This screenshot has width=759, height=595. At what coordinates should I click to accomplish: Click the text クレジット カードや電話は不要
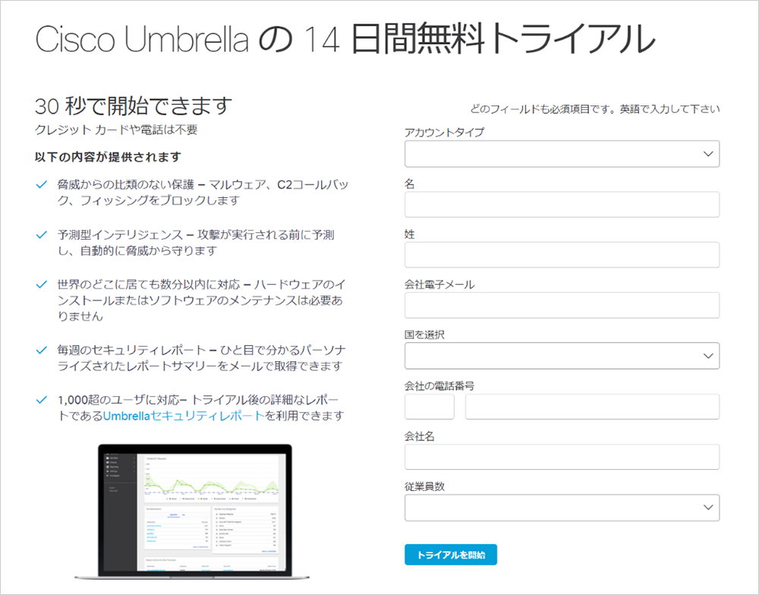(116, 130)
